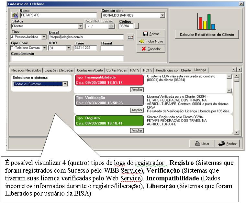Click the e-mail send icon beside E-mail field
The width and height of the screenshot is (246, 203).
[x=130, y=37]
